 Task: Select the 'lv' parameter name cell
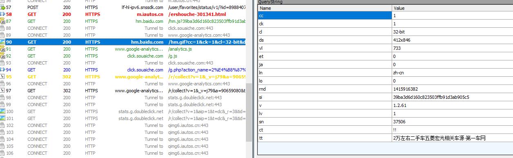325,113
